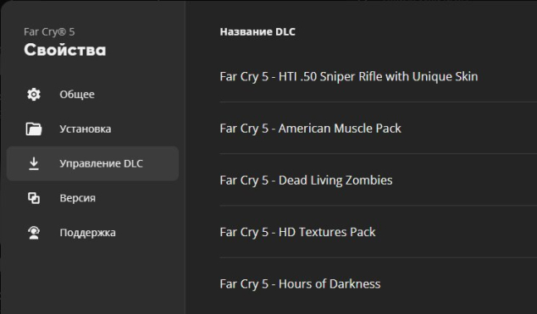Pick the Dead Living Zombies DLC
The height and width of the screenshot is (314, 537).
pos(378,180)
